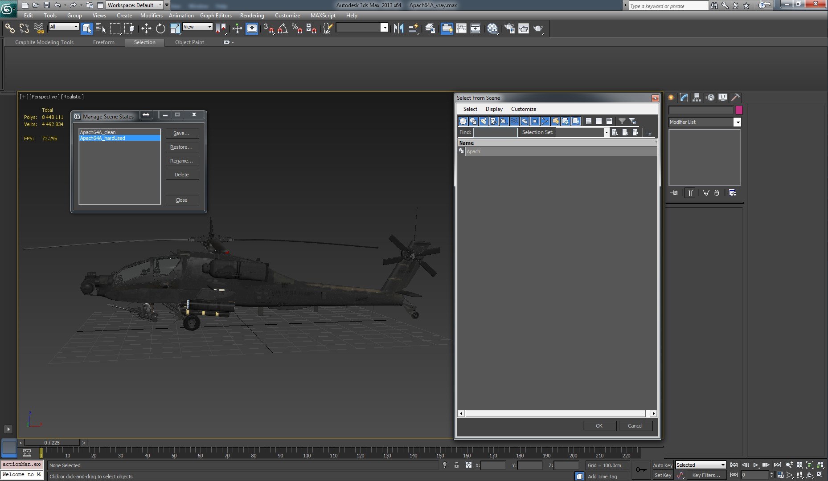Viewport: 828px width, 481px height.
Task: Switch to the Freeform ribbon tab
Action: [x=104, y=42]
